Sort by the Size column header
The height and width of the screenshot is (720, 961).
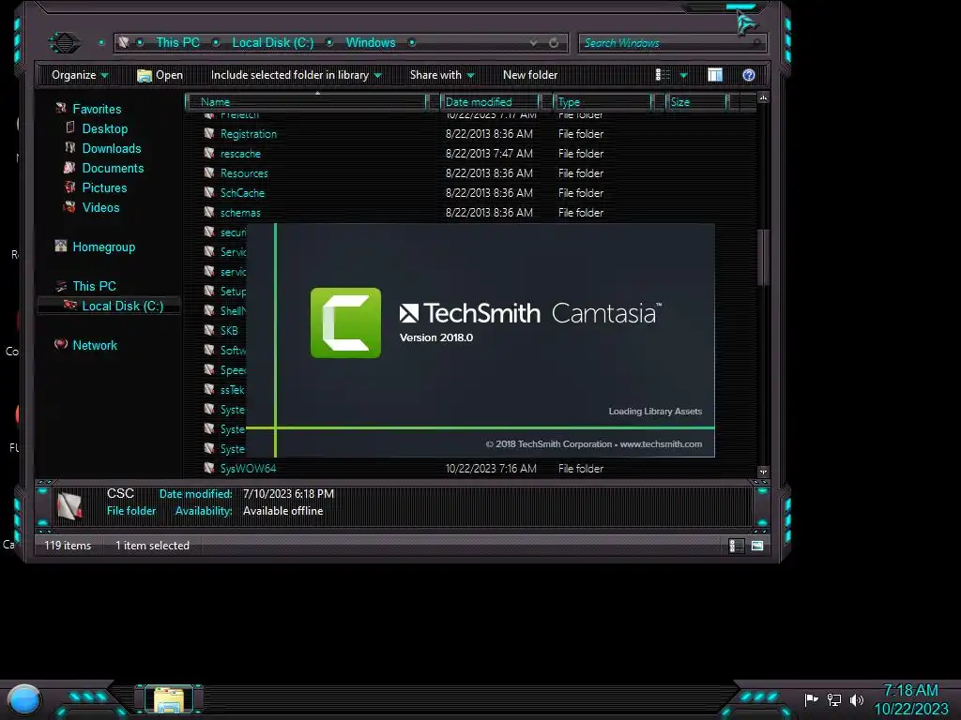click(697, 101)
